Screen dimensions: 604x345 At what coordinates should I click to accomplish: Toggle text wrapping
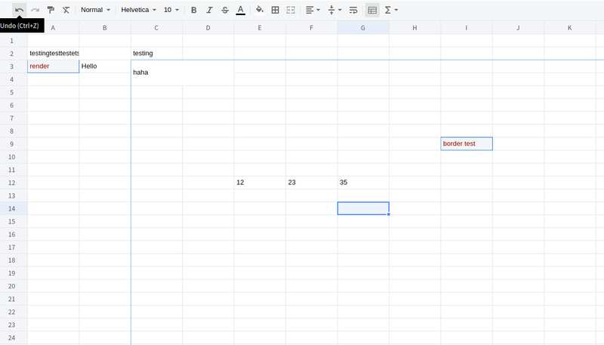pyautogui.click(x=353, y=10)
